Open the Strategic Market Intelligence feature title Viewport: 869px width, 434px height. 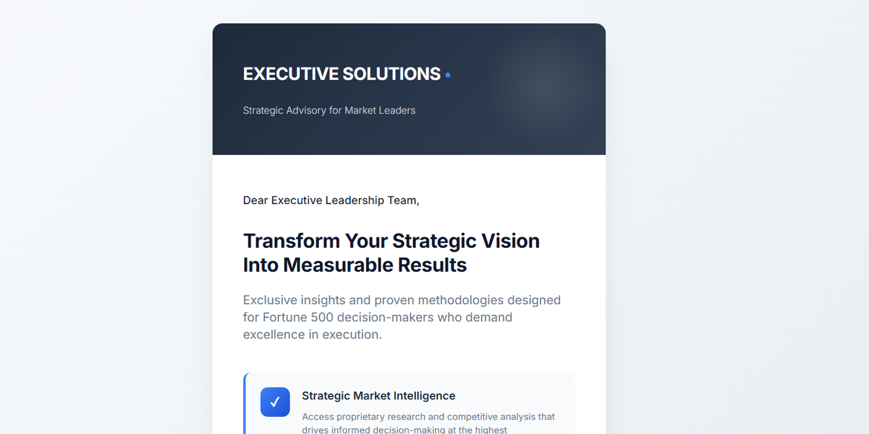click(x=378, y=396)
